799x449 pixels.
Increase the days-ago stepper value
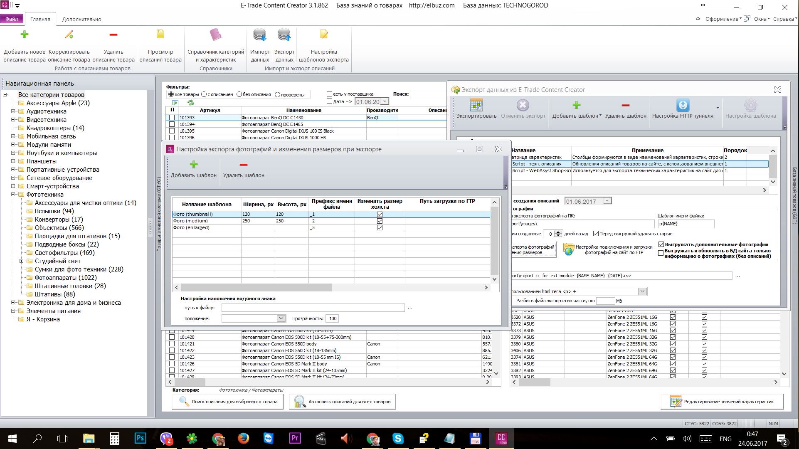559,232
